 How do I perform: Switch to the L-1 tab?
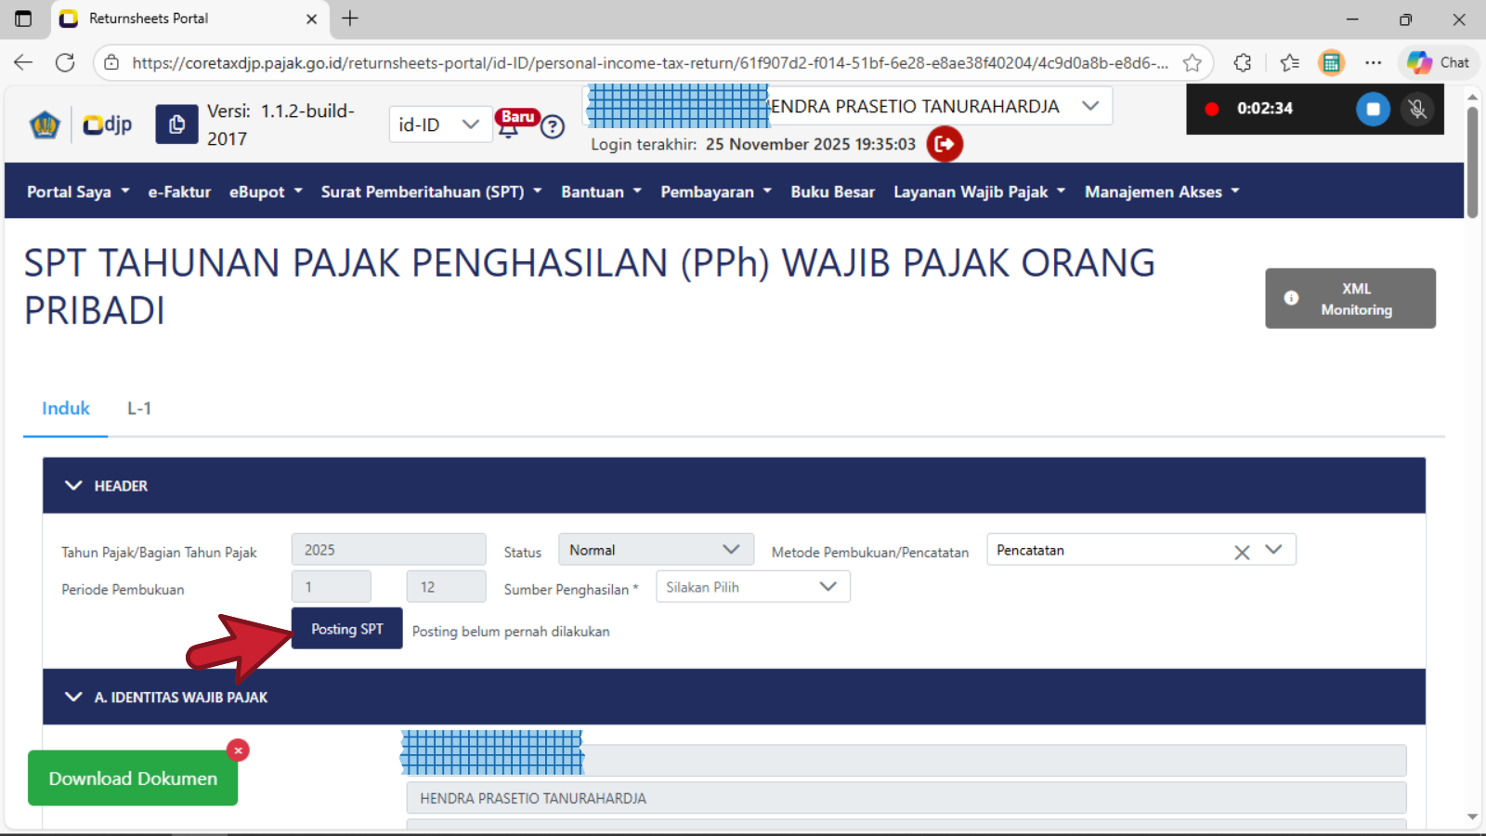139,409
